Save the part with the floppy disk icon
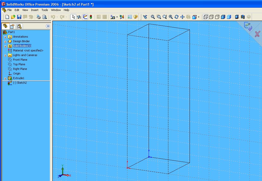The width and height of the screenshot is (262, 181). [19, 17]
